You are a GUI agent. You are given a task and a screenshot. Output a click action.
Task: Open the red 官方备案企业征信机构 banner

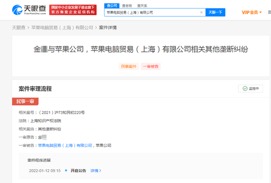tap(73, 10)
